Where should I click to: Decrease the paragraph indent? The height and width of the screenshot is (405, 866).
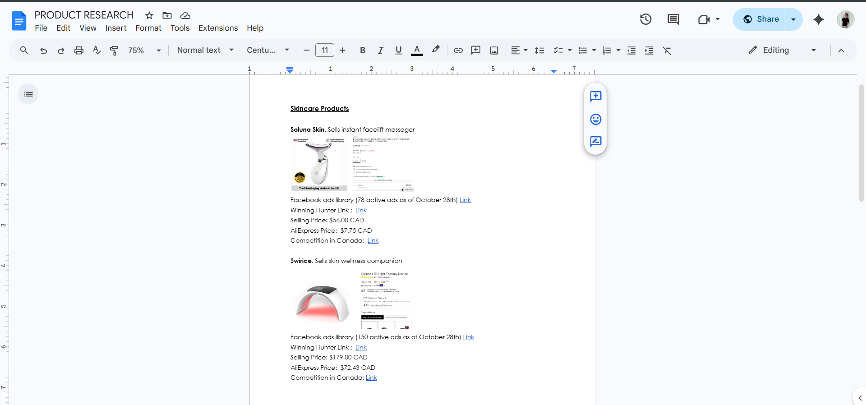click(x=631, y=50)
